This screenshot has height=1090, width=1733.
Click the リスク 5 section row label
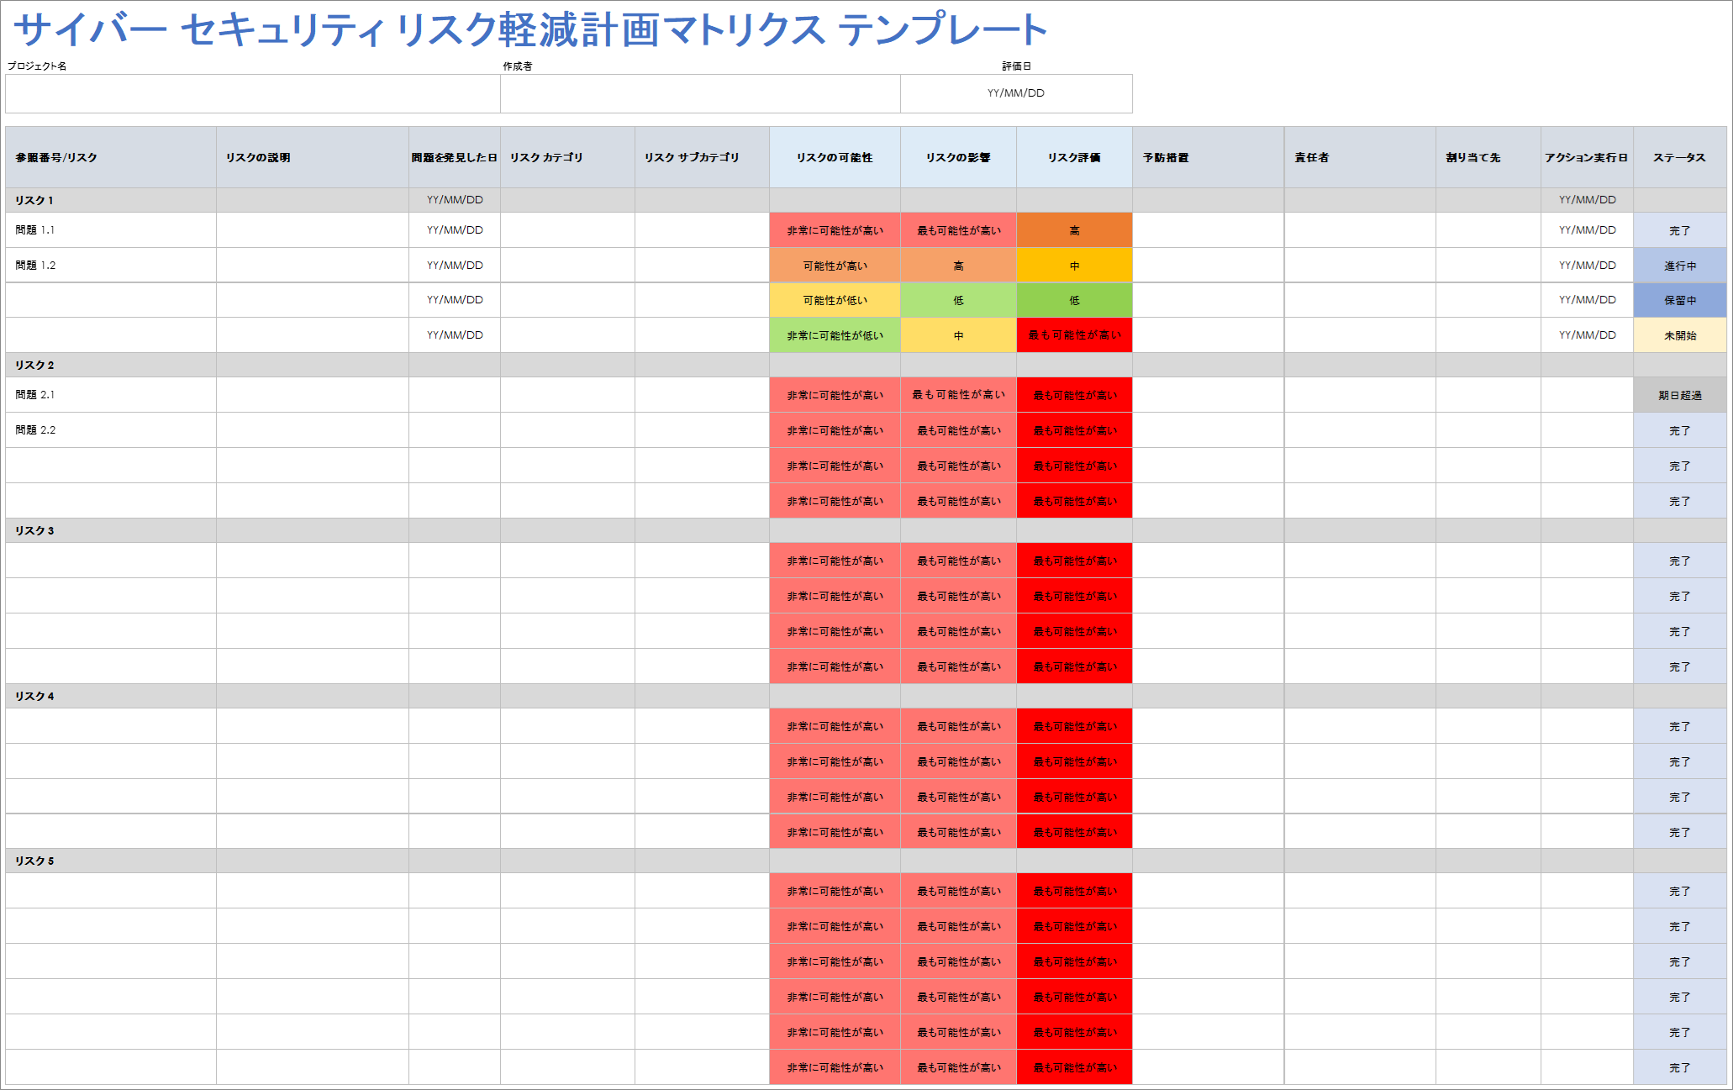point(34,861)
